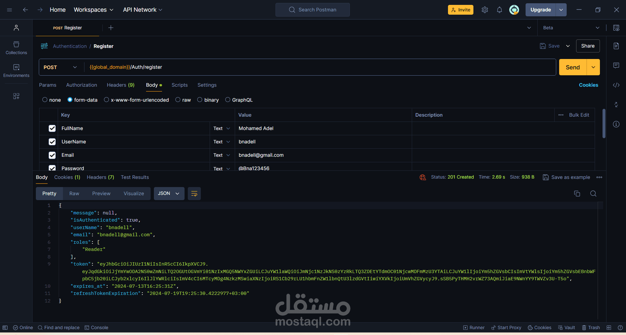Image resolution: width=626 pixels, height=335 pixels.
Task: Open the JSON format dropdown
Action: click(x=169, y=194)
